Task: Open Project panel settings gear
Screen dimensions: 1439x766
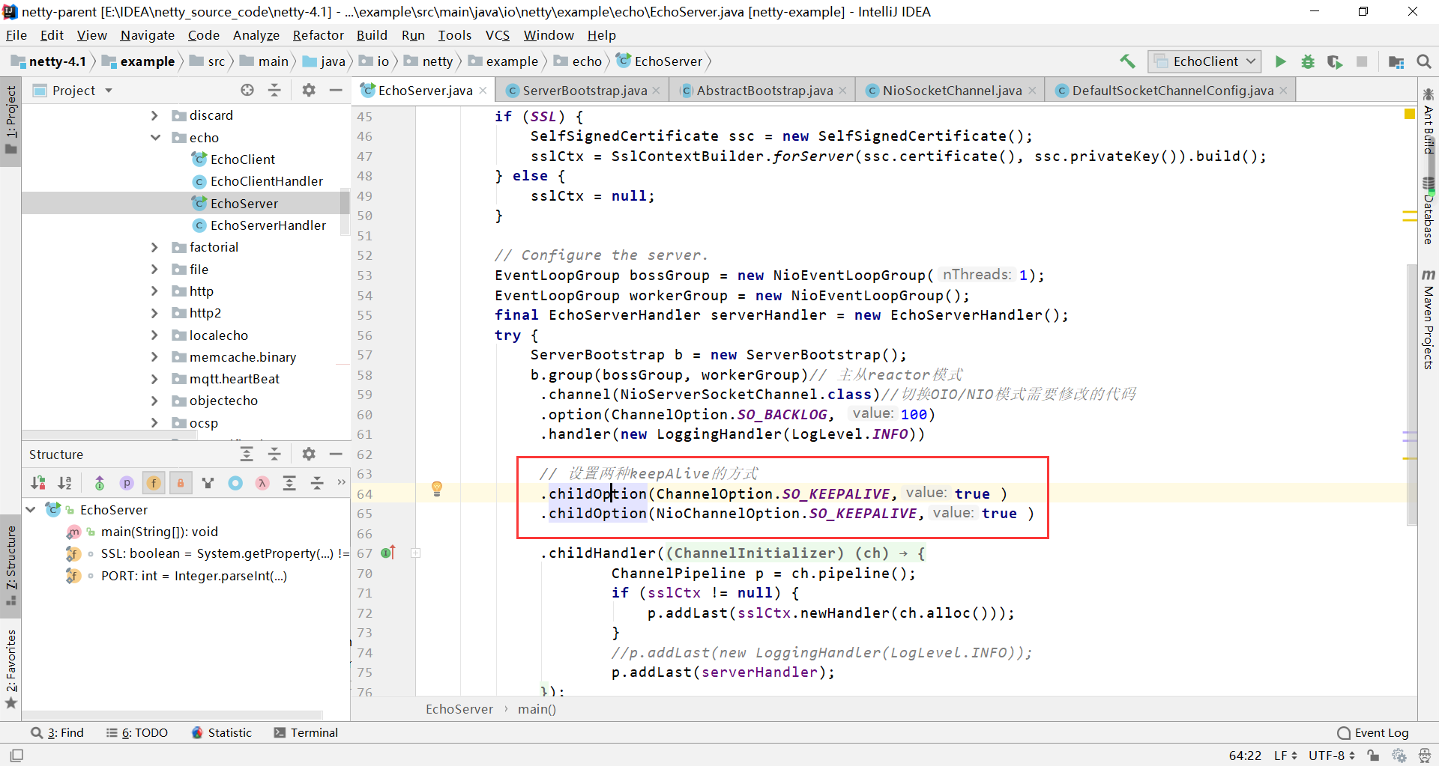Action: click(x=309, y=90)
